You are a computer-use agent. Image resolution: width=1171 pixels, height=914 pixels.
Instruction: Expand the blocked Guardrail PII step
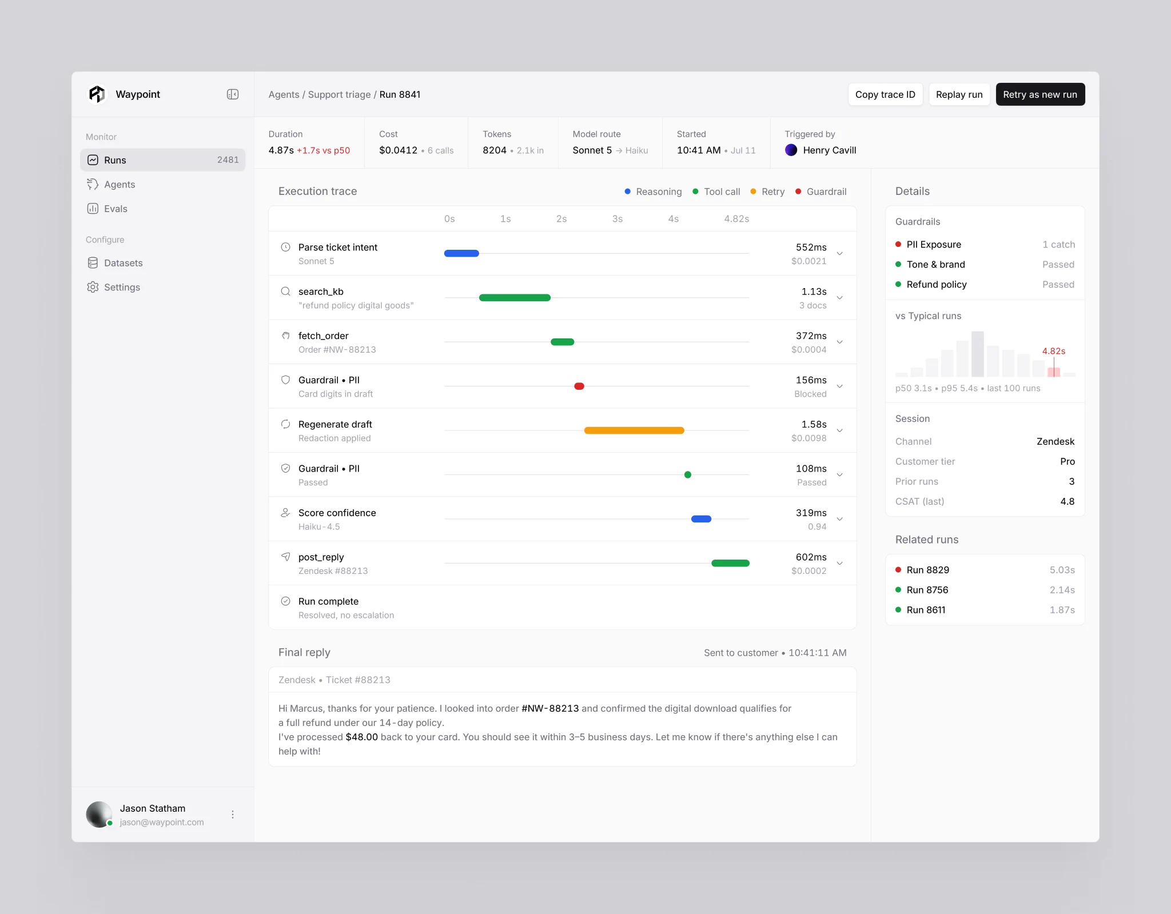click(840, 386)
